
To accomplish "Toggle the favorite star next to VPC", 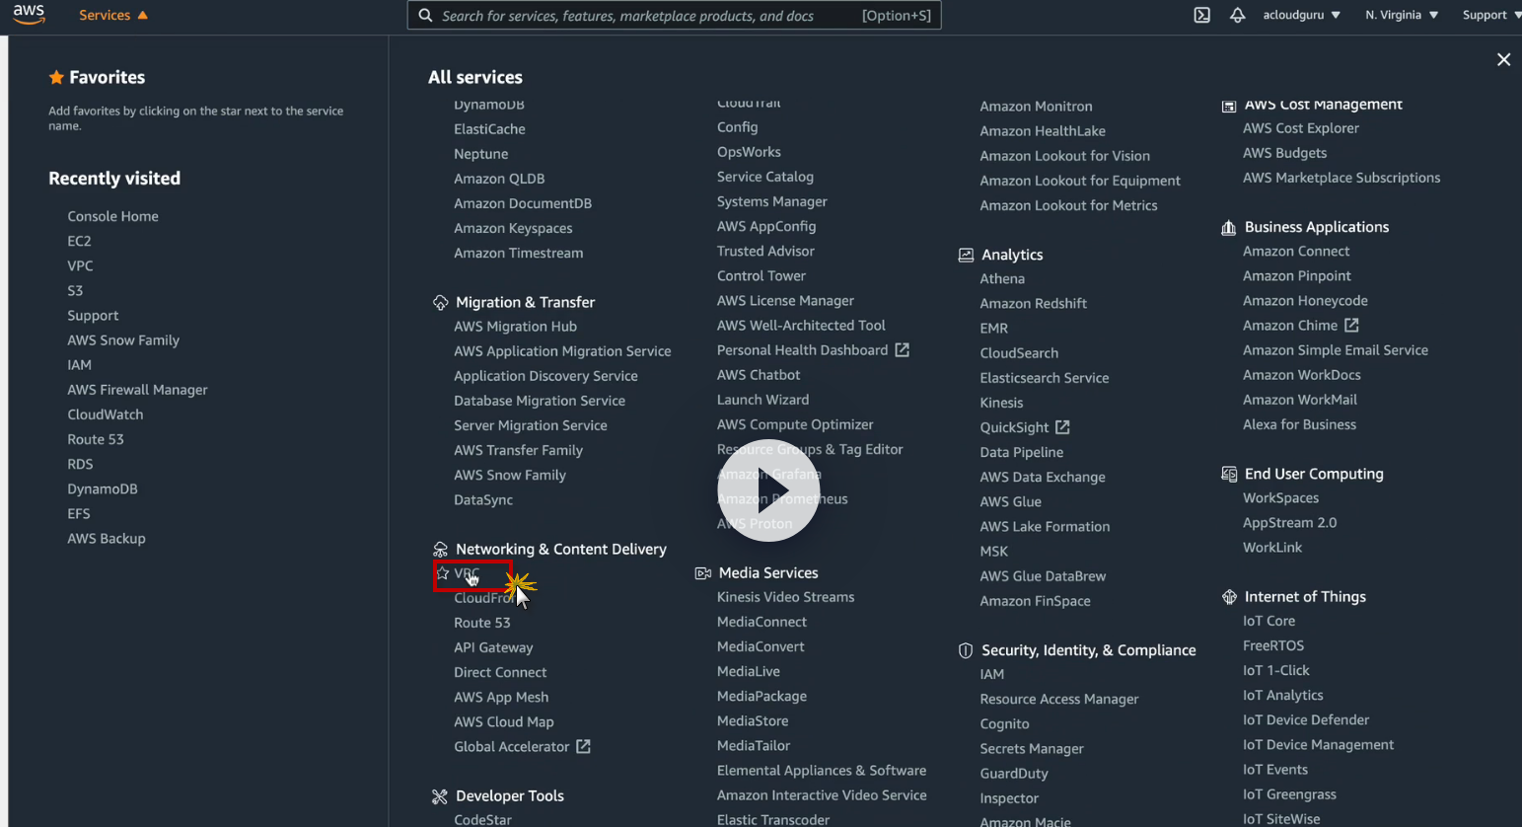I will [443, 573].
